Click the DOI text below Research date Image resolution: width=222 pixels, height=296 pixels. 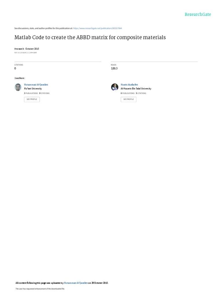[x=25, y=53]
